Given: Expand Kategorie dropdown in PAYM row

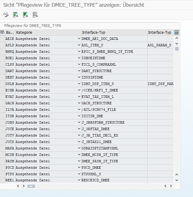Looking at the screenshot, I should [79, 161].
